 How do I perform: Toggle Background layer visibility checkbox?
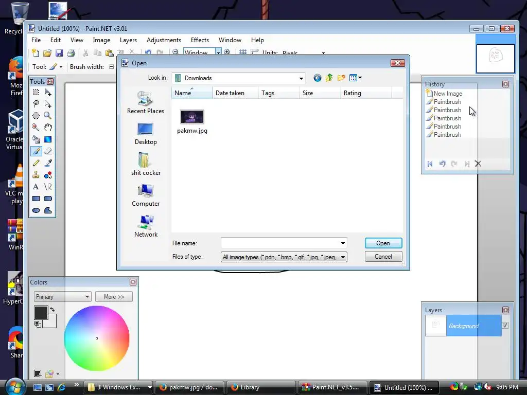click(505, 325)
